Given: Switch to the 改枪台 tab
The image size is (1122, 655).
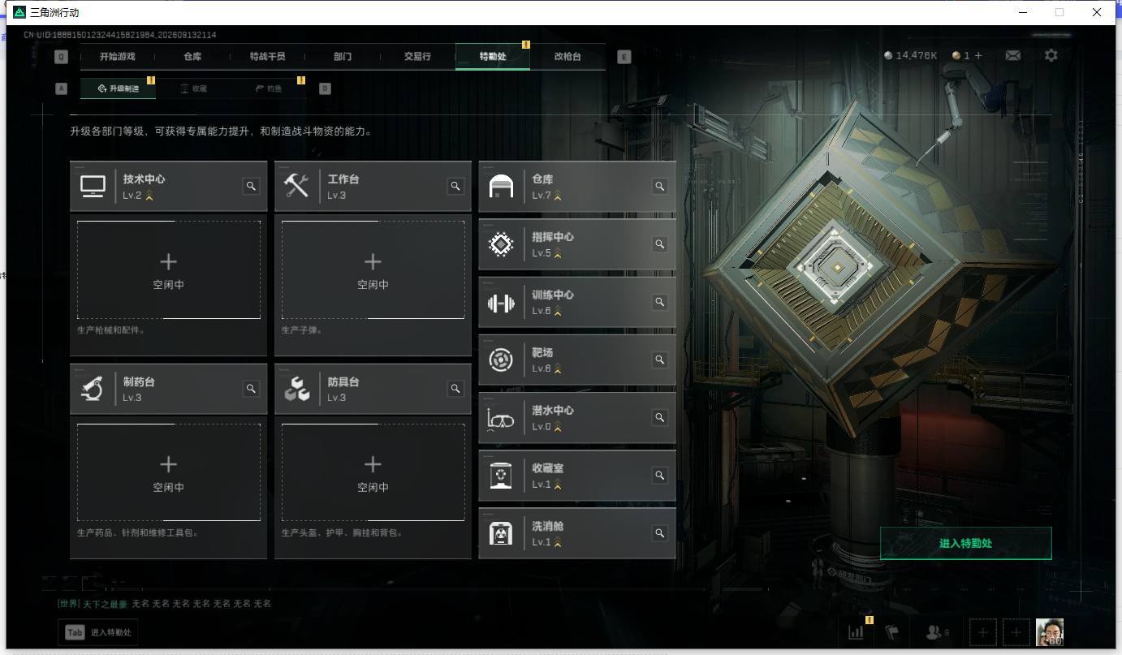Looking at the screenshot, I should coord(567,57).
